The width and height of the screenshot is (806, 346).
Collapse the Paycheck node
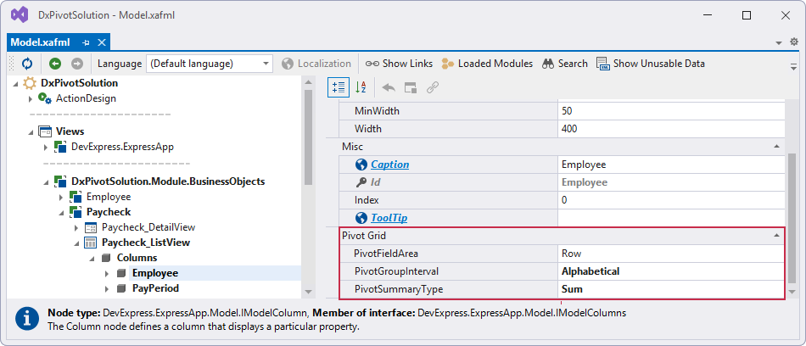[61, 212]
